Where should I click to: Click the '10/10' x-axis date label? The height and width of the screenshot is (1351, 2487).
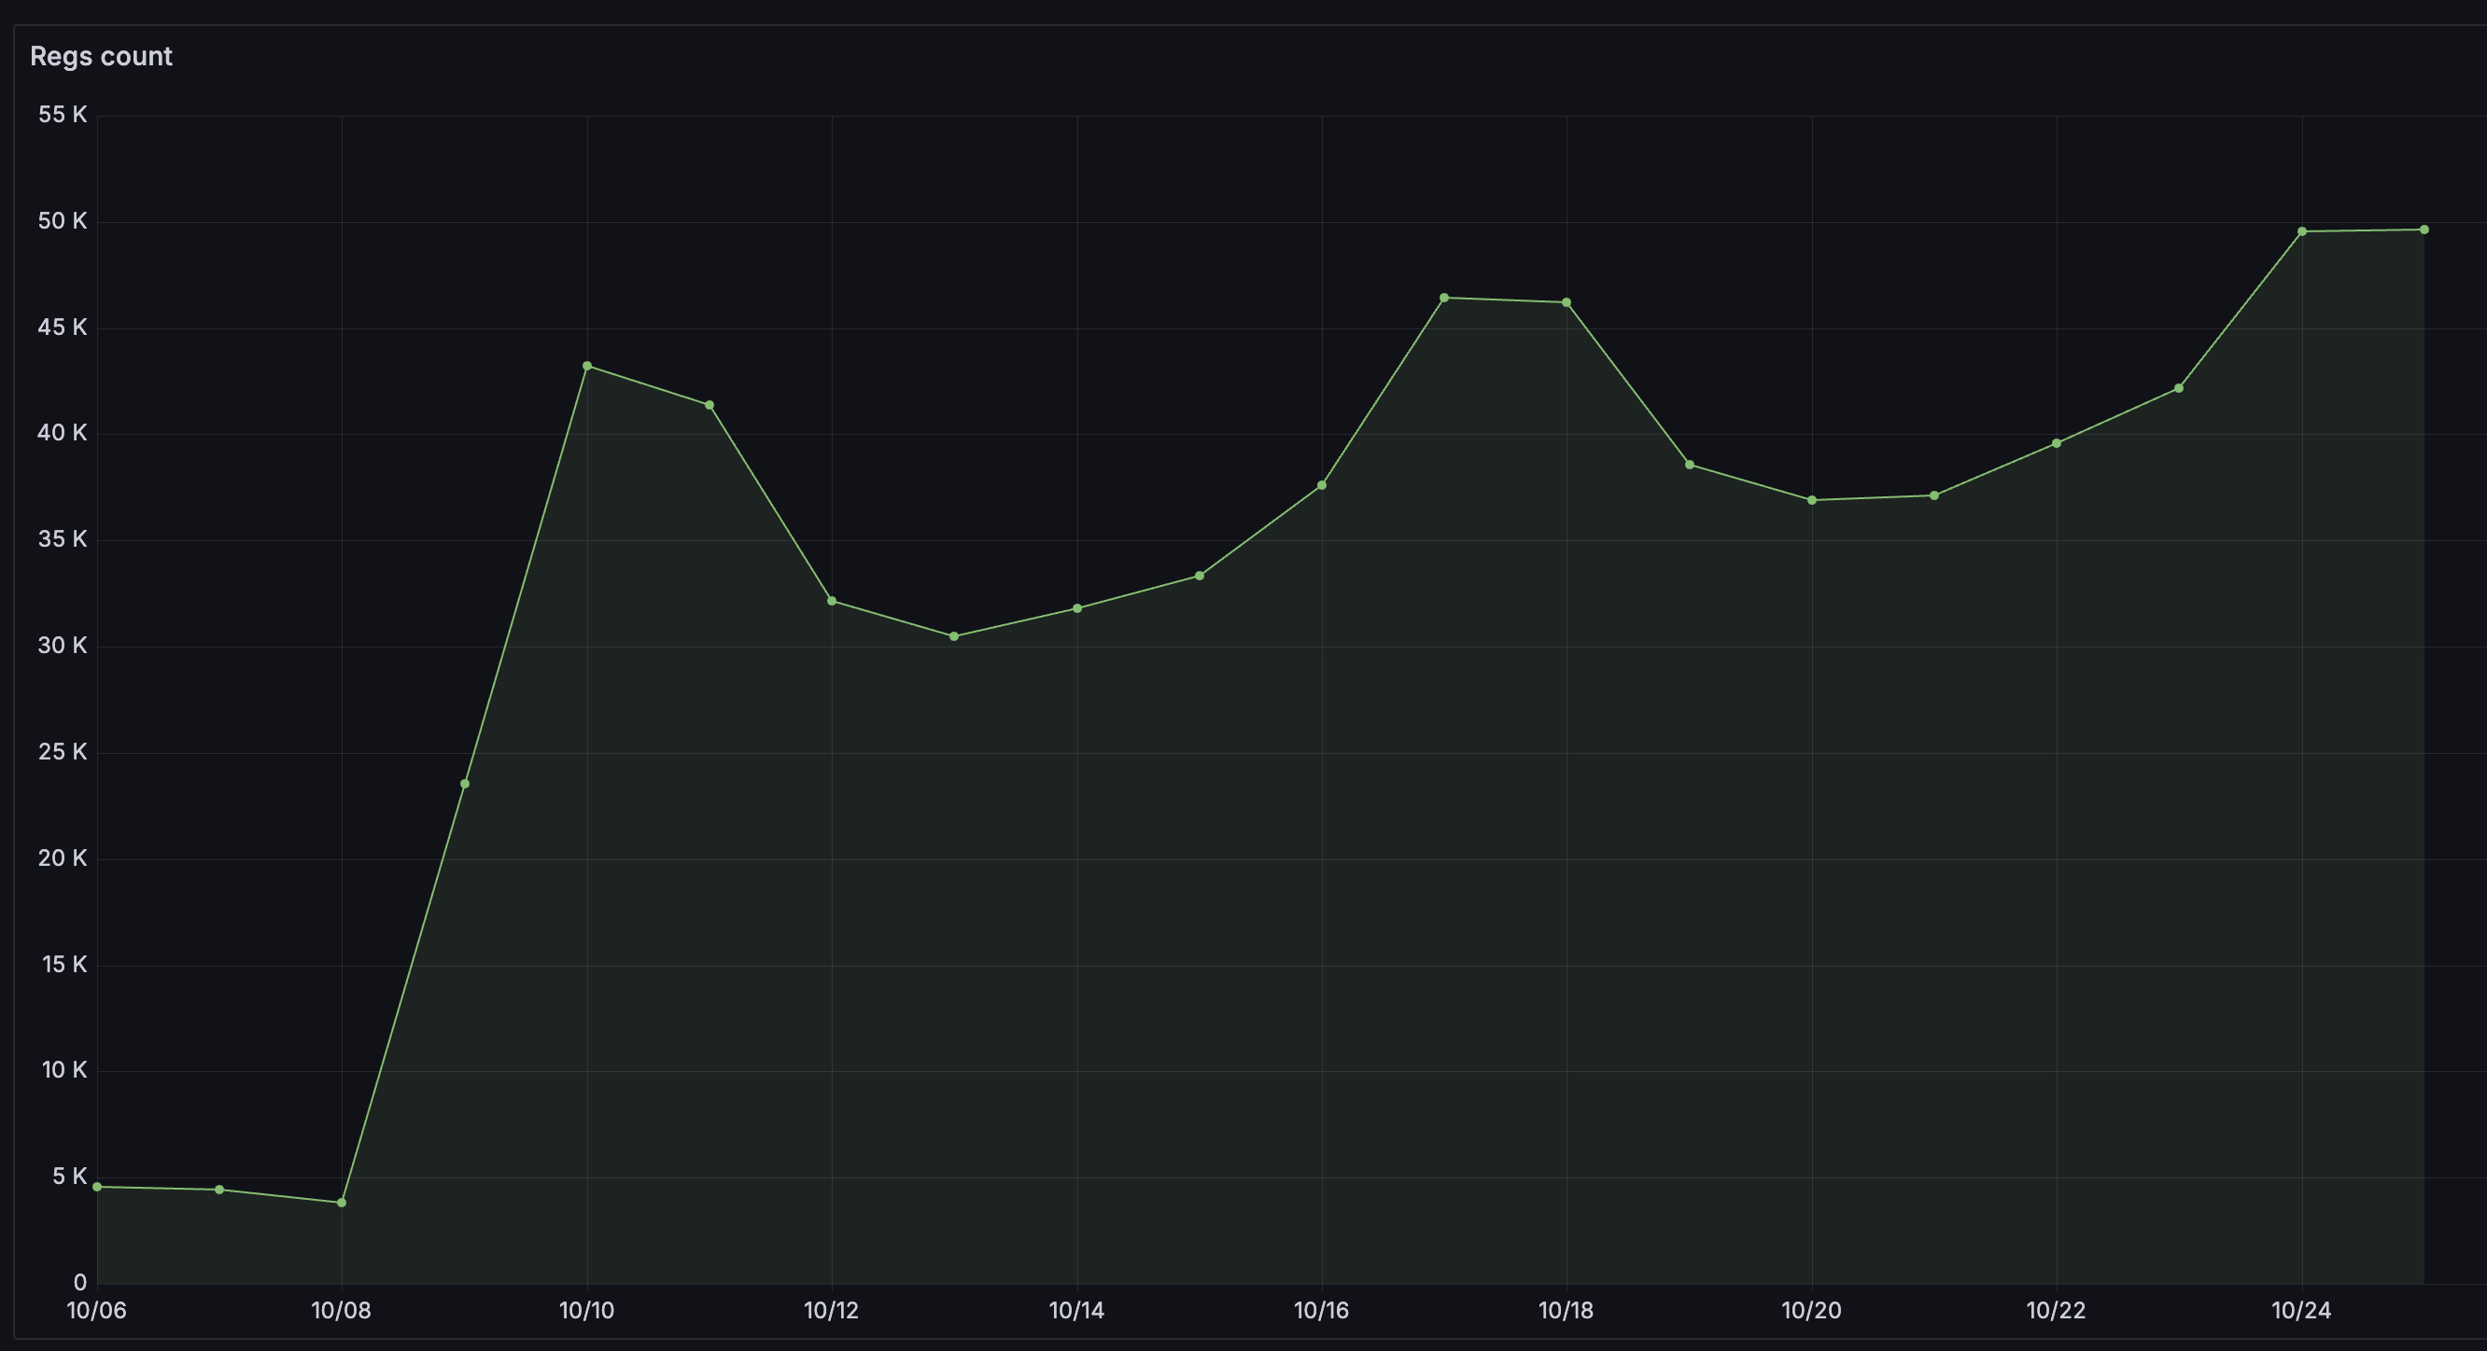[587, 1311]
